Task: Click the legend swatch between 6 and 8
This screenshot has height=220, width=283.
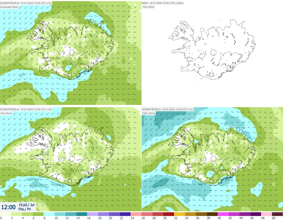Action: click(x=38, y=214)
